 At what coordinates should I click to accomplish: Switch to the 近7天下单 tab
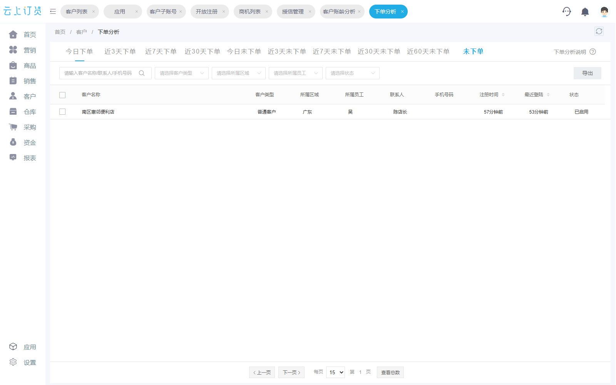click(161, 52)
